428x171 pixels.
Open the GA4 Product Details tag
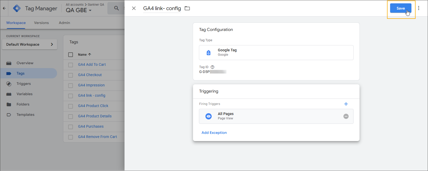coord(95,116)
